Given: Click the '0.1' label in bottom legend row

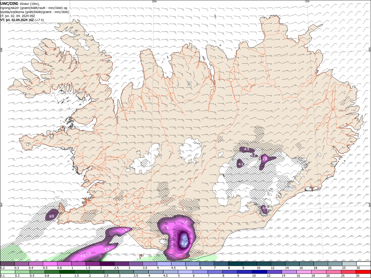Looking at the screenshot, I should 2,276.
